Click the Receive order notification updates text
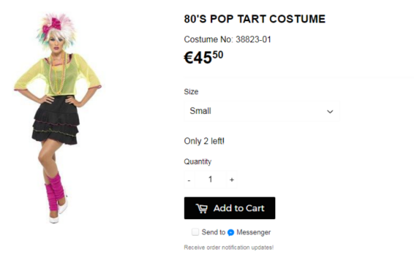This screenshot has width=414, height=260. point(229,247)
